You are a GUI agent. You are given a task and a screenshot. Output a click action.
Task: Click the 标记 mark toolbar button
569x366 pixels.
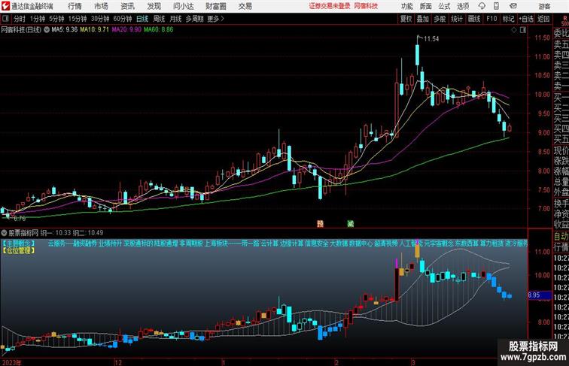508,19
